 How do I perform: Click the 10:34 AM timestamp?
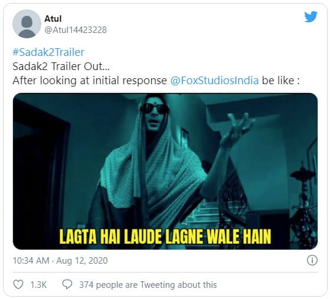pos(31,261)
